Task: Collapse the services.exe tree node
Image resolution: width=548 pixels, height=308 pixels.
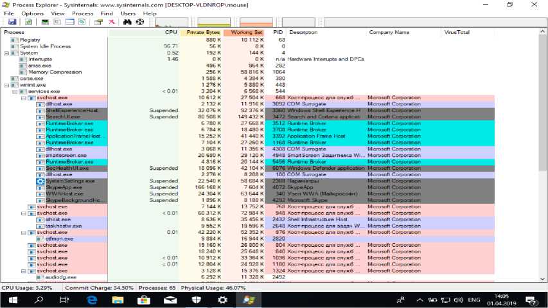Action: pos(14,91)
